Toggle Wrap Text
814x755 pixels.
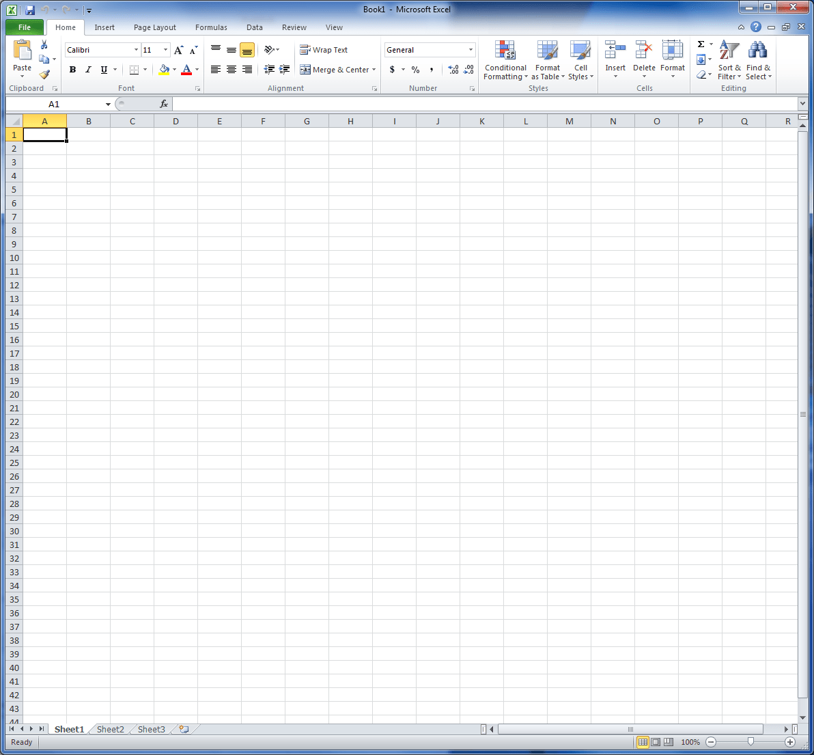pyautogui.click(x=324, y=50)
